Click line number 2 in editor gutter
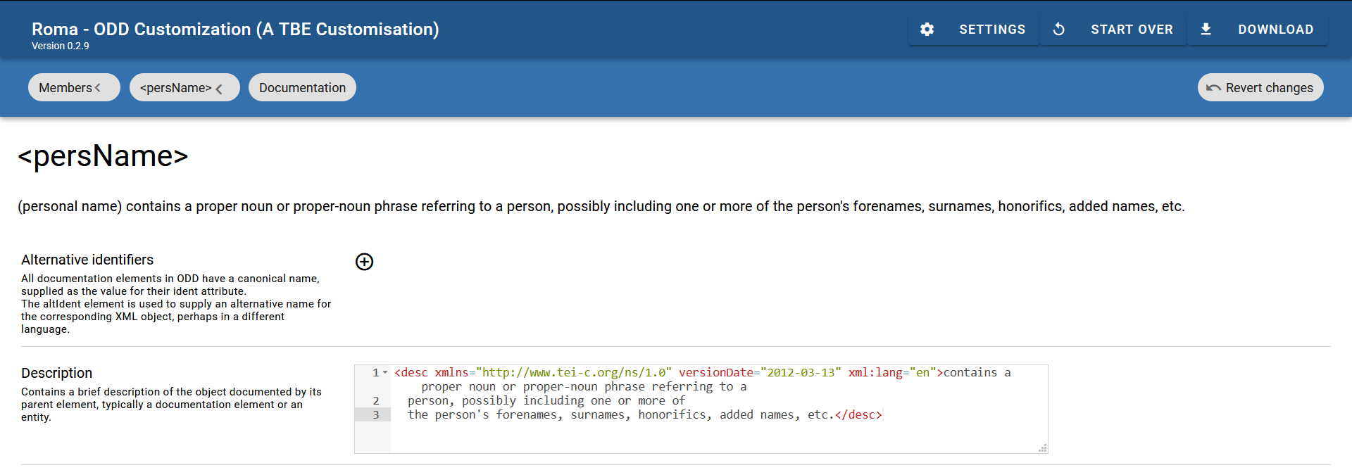Image resolution: width=1352 pixels, height=470 pixels. click(376, 401)
